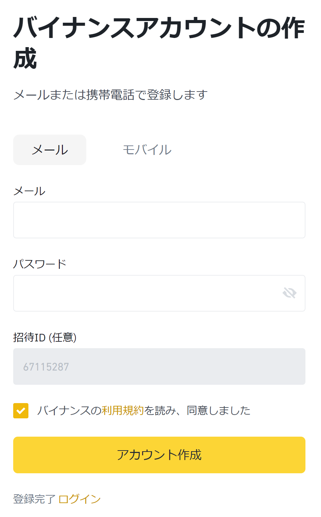
Task: Uncheck the terms agreement checkbox
Action: click(21, 411)
